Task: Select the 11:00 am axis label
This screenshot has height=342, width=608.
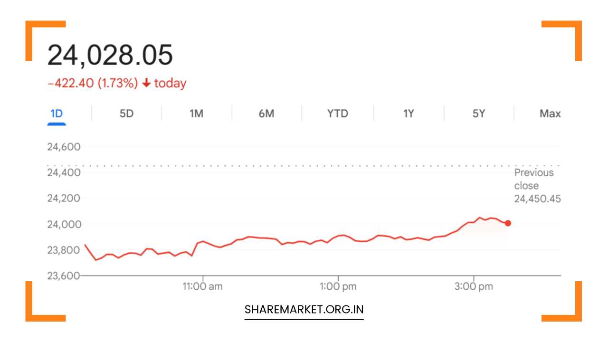Action: pos(203,286)
